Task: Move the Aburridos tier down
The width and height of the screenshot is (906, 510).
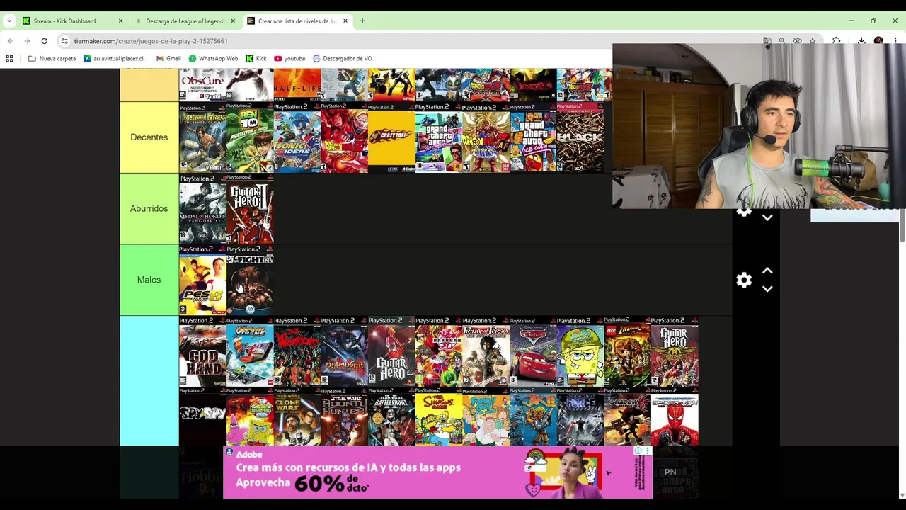Action: pos(767,218)
